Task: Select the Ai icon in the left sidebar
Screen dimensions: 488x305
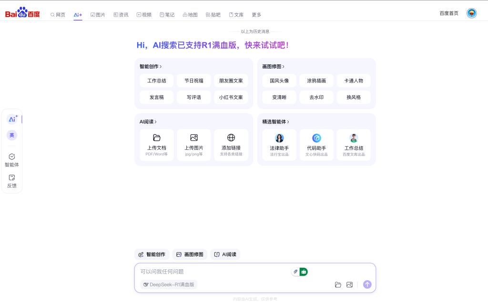Action: [12, 119]
